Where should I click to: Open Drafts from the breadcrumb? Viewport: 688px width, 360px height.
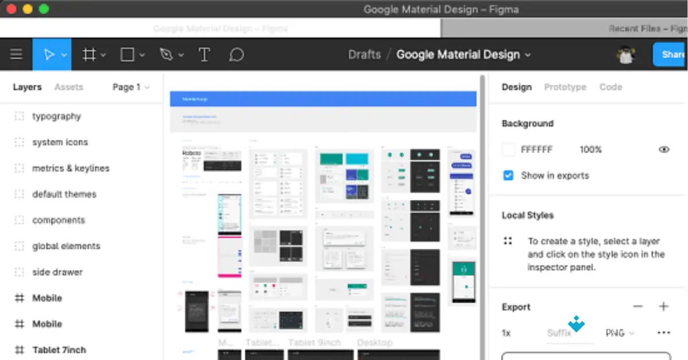365,54
